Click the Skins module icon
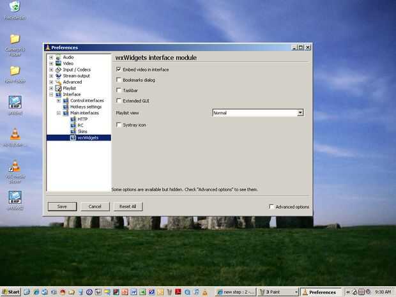 point(73,132)
